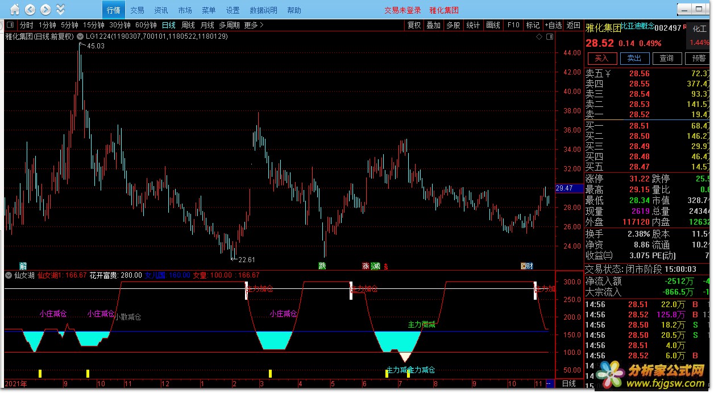Image resolution: width=714 pixels, height=393 pixels.
Task: Click the 卖出 sell button
Action: (x=634, y=58)
